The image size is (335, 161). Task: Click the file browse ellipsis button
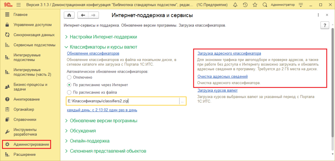[182, 101]
